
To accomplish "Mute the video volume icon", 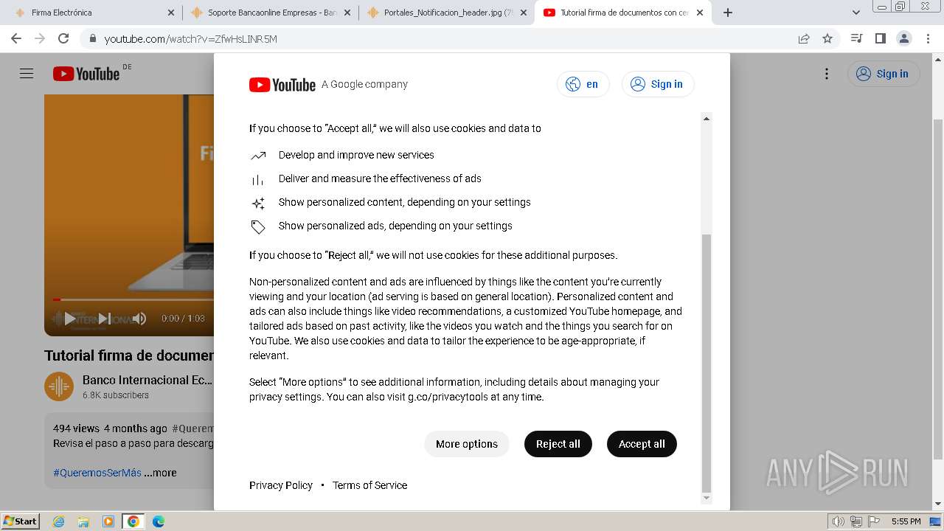I will 139,319.
